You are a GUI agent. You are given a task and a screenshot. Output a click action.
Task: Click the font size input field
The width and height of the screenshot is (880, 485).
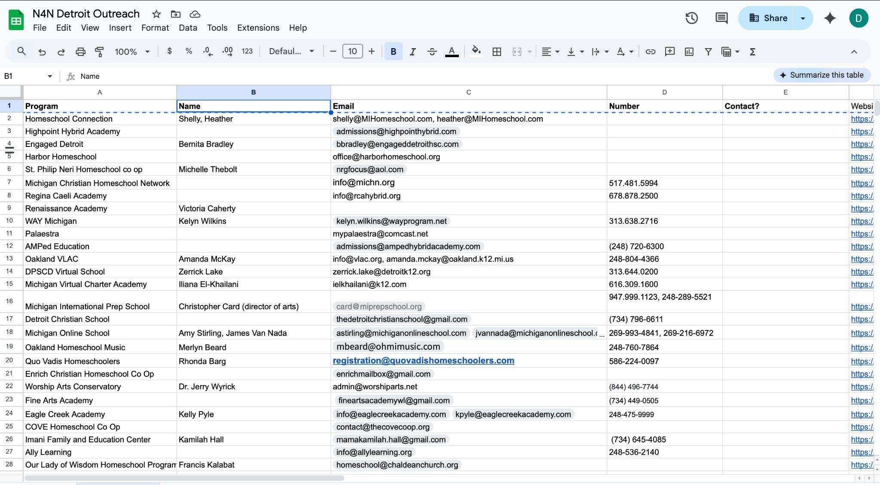point(352,52)
